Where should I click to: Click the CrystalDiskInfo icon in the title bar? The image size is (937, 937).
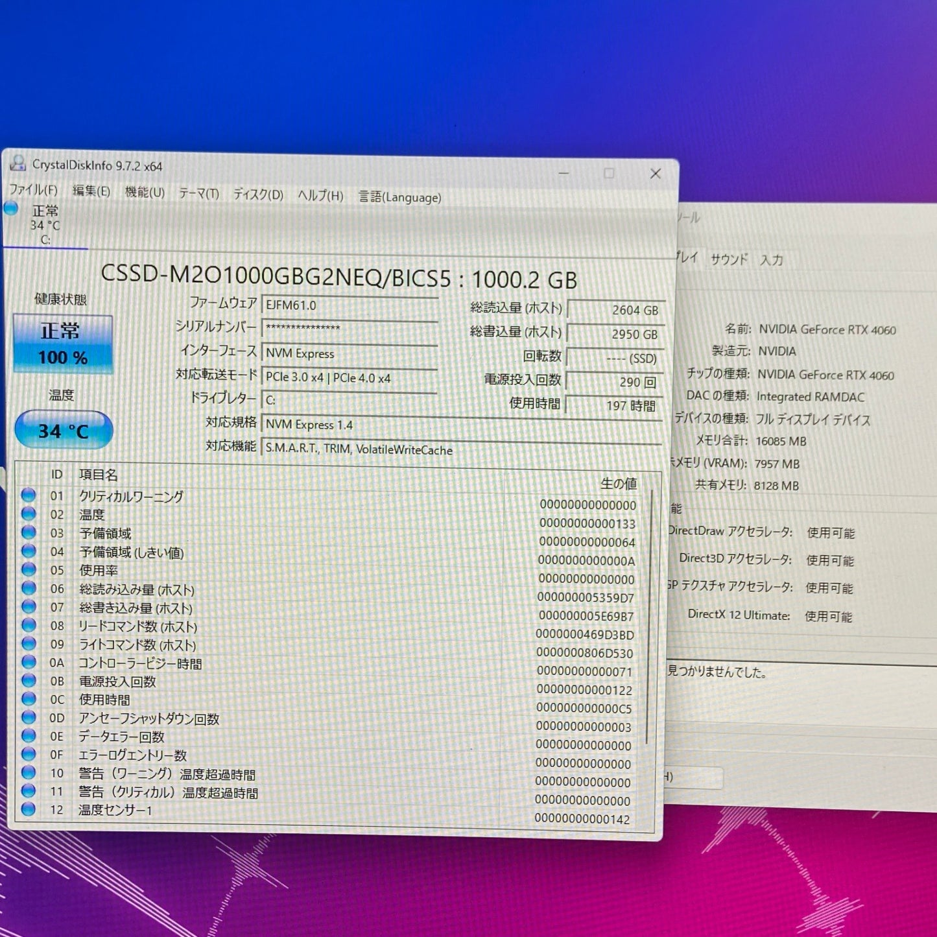(x=18, y=167)
